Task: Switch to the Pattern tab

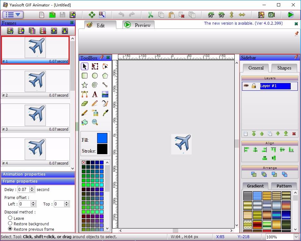Action: (x=284, y=186)
